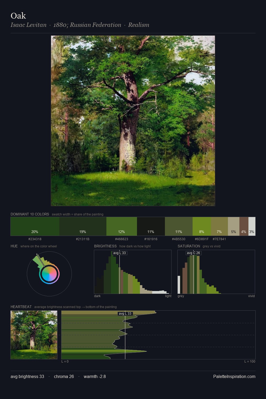
Task: Click the HUE section heading
Action: tap(14, 246)
